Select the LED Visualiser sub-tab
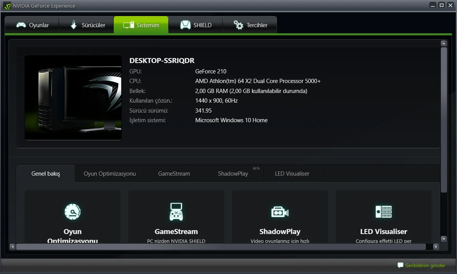The height and width of the screenshot is (274, 457). pyautogui.click(x=292, y=174)
